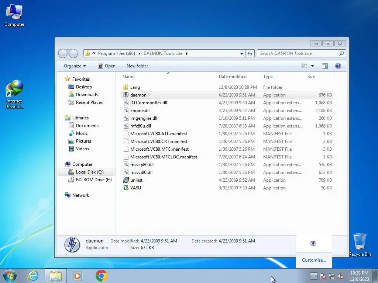Screen dimensions: 378x283
Task: Click the muted volume tray icon
Action: click(341, 276)
